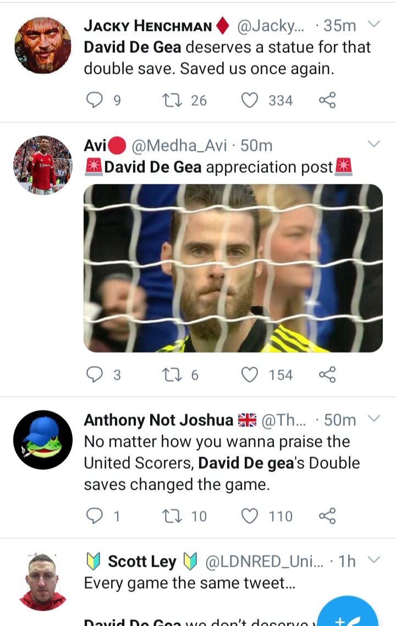Share Avi's appreciation post
396x626 pixels.
pyautogui.click(x=327, y=375)
